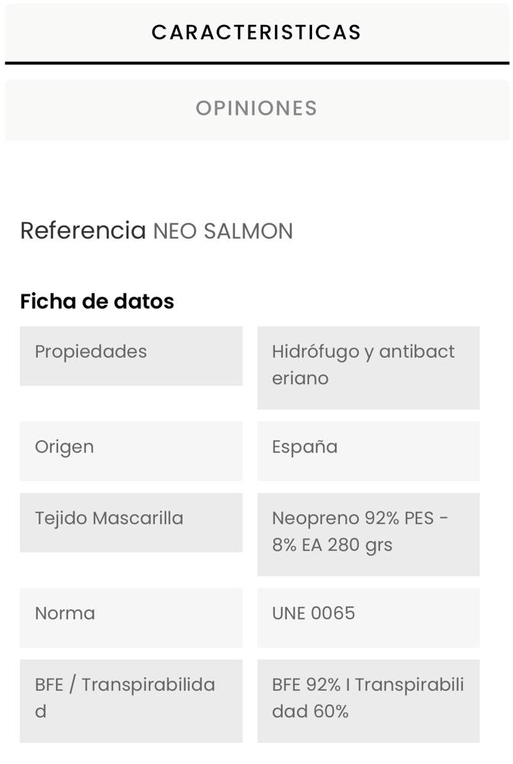Select the Propiedades label cell
The height and width of the screenshot is (764, 513).
(x=131, y=356)
